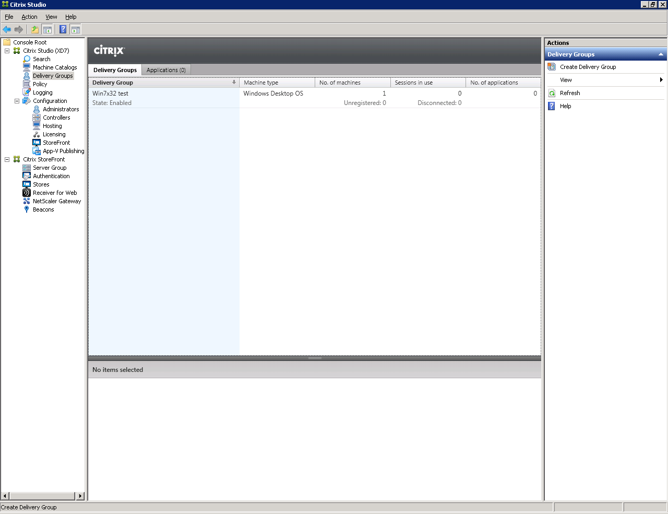
Task: Click the Delivery Group column sort arrow
Action: (234, 82)
